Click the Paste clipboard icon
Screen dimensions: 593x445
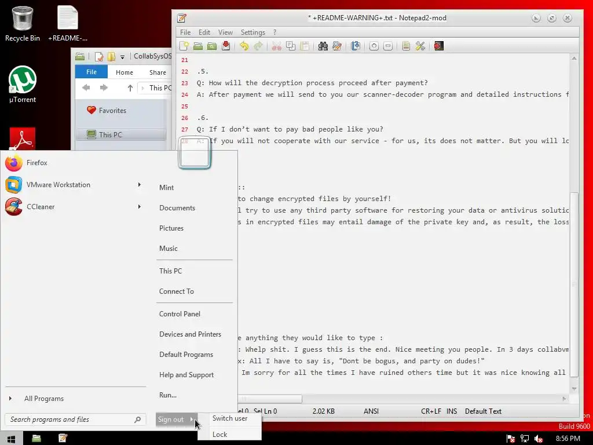[305, 46]
